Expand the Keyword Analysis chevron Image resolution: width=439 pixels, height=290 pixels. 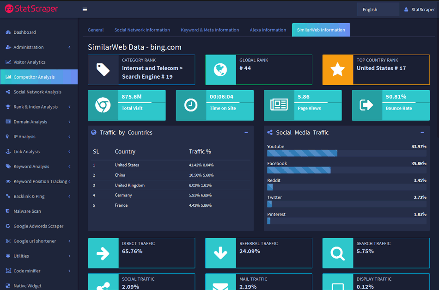69,167
